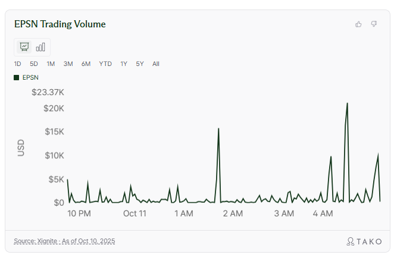Image resolution: width=394 pixels, height=258 pixels.
Task: Select the 1D time range
Action: point(17,64)
